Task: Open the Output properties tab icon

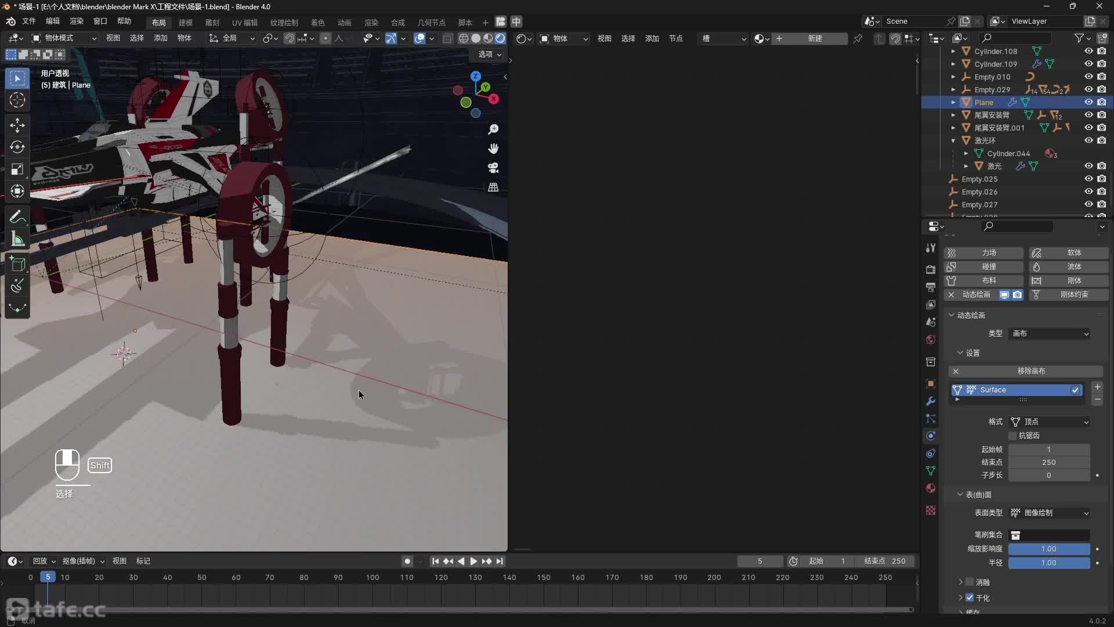Action: 931,287
